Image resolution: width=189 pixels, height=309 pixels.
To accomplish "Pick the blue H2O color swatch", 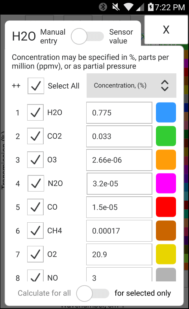I will coord(166,112).
